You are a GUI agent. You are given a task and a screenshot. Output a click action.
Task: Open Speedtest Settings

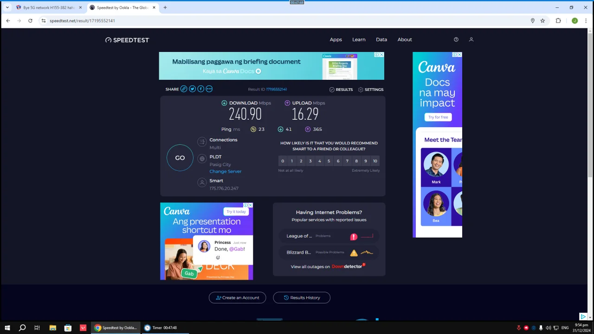[x=371, y=90]
